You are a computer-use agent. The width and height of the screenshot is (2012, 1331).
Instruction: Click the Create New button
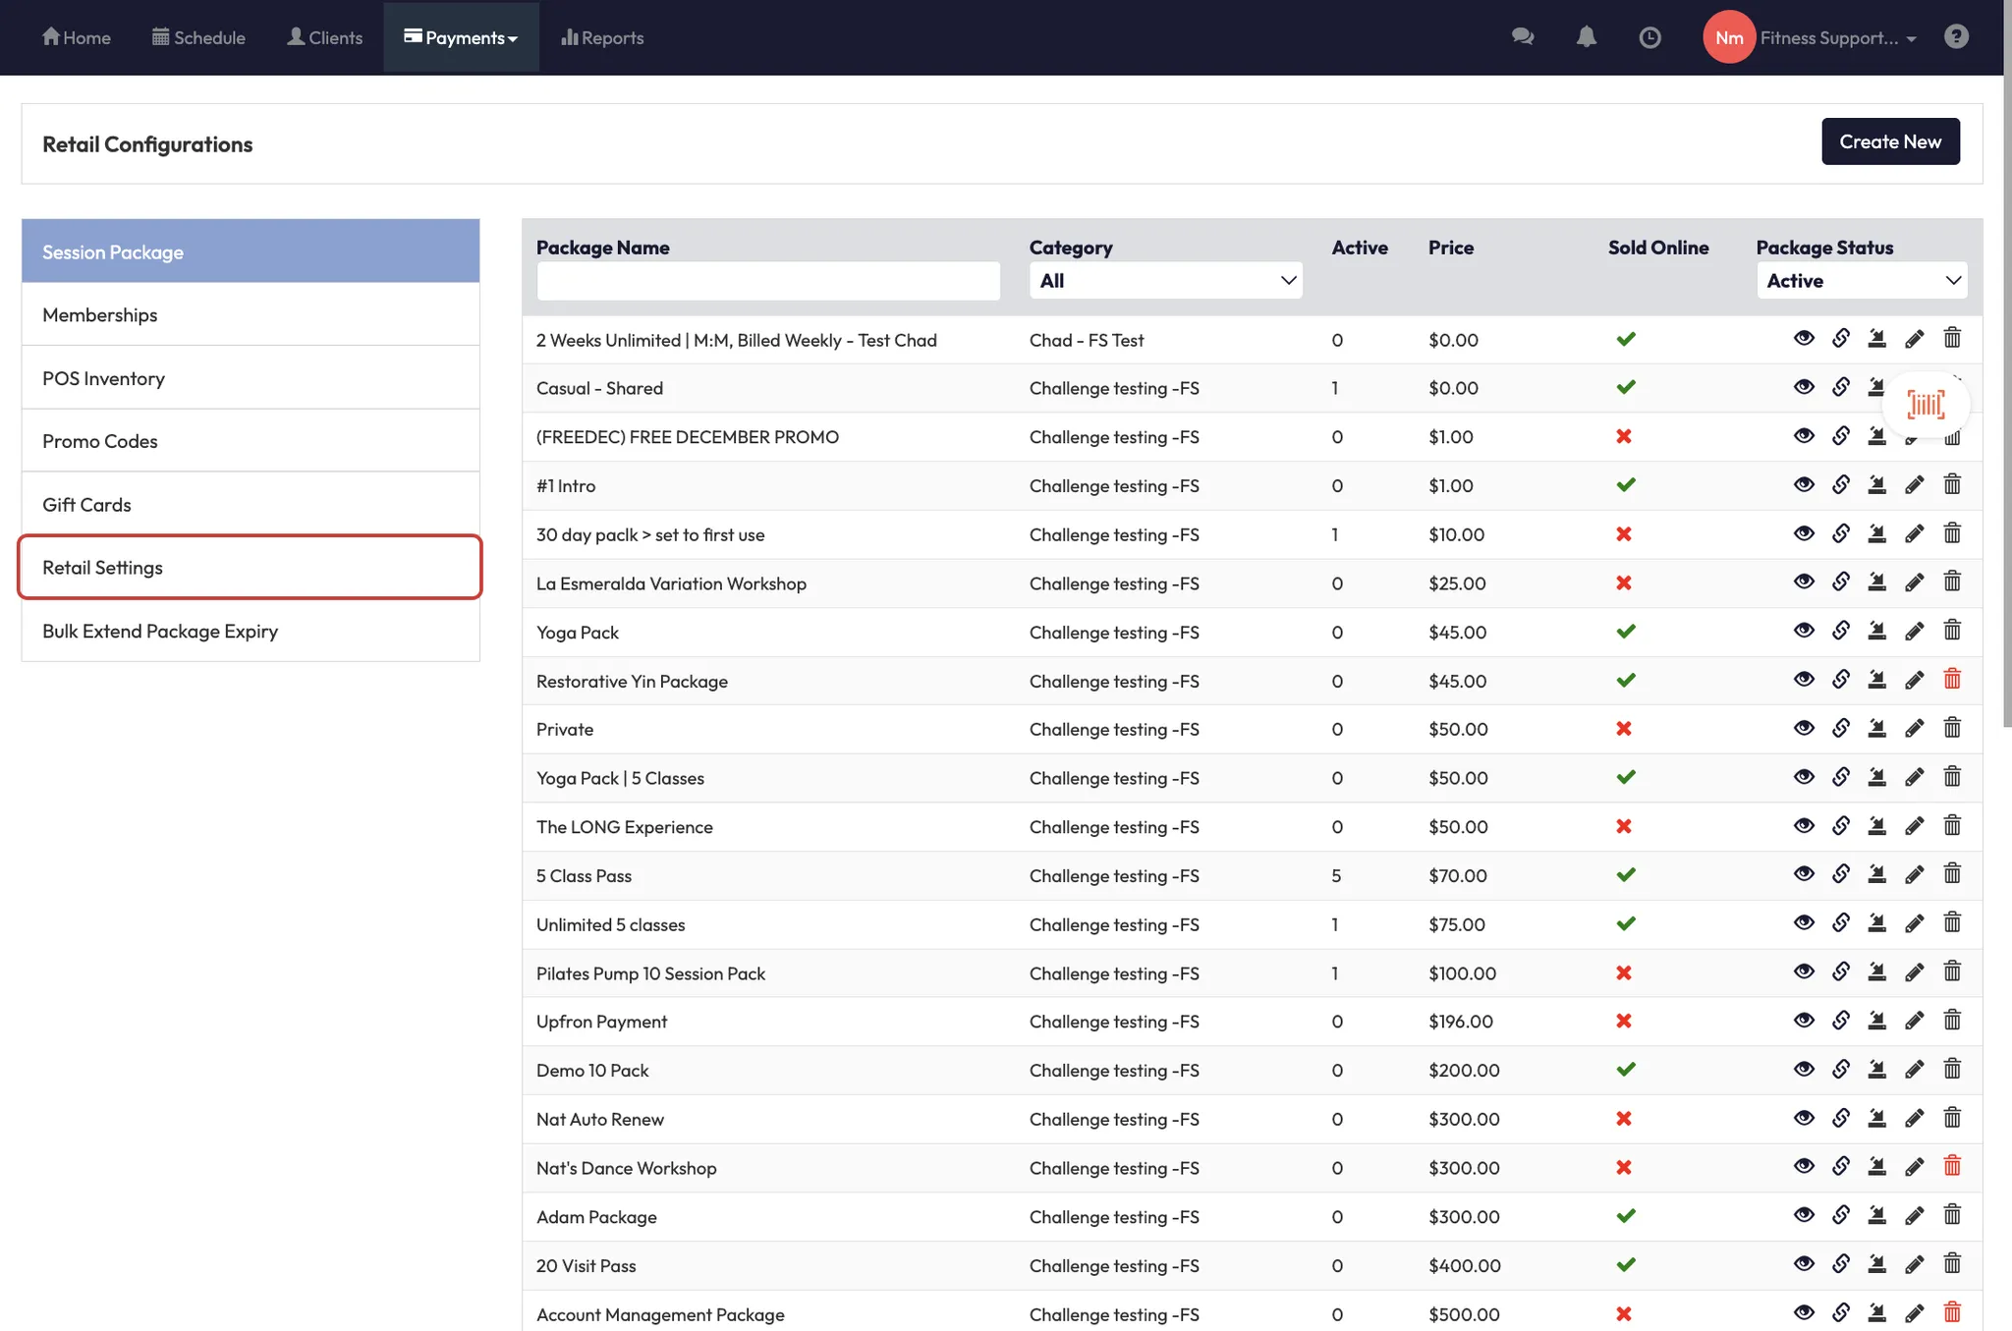pos(1889,141)
